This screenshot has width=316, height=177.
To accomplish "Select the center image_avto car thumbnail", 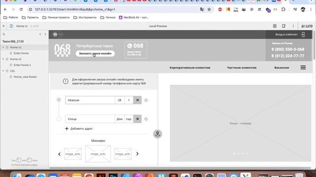I will click(98, 154).
